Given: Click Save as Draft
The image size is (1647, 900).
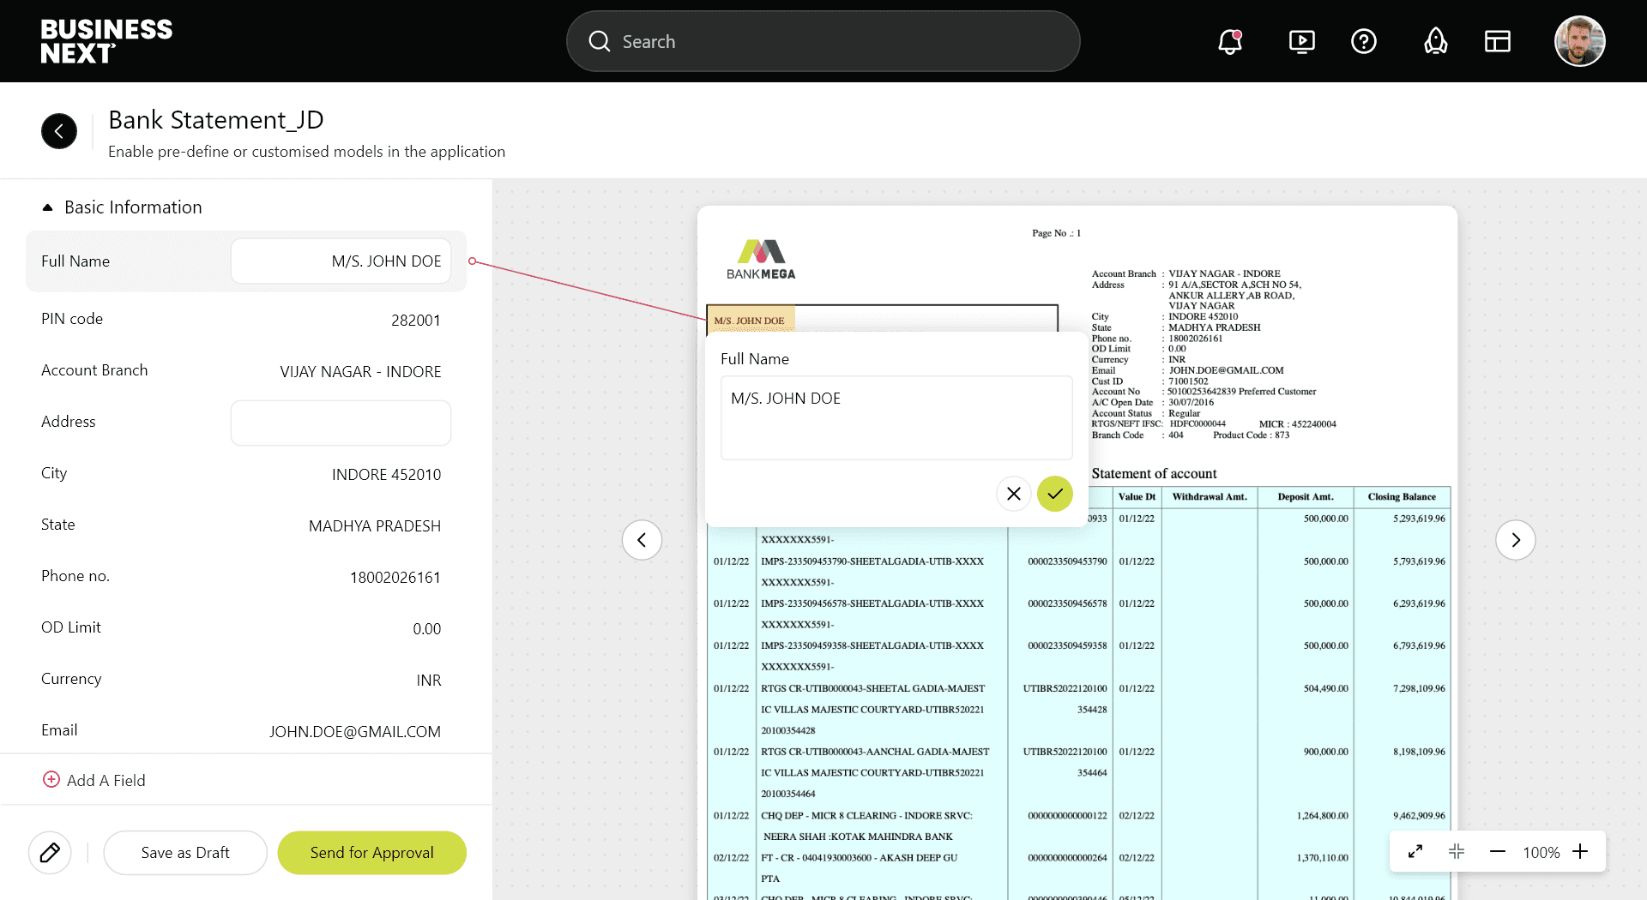Looking at the screenshot, I should [185, 853].
